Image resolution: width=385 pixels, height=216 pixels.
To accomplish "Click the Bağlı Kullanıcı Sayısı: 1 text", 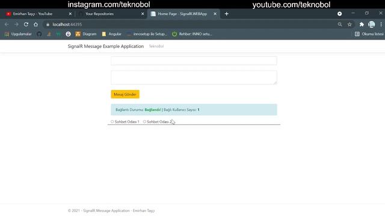I will 182,110.
